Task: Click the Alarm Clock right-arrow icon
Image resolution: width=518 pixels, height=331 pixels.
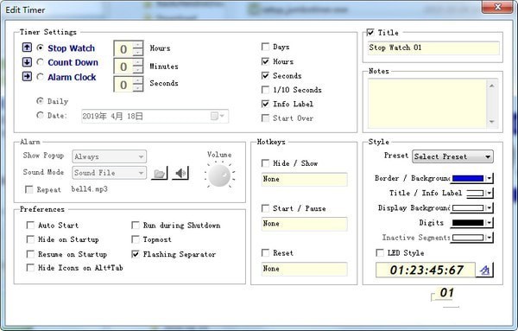Action: [27, 77]
